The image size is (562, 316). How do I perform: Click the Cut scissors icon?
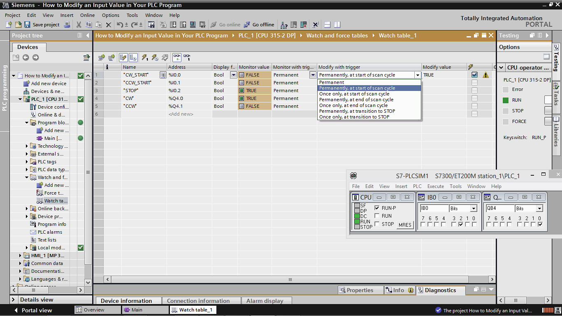[79, 25]
